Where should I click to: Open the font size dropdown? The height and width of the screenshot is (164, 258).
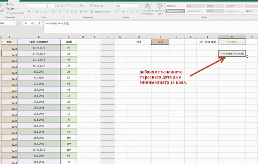pos(54,6)
